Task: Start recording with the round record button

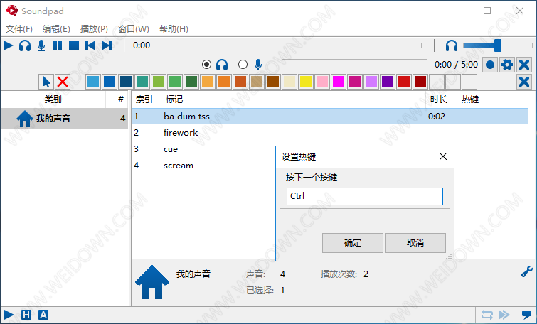Action: (x=490, y=65)
